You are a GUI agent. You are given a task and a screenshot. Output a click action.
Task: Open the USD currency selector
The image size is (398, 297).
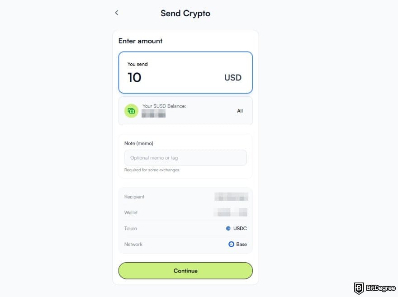[x=233, y=77]
